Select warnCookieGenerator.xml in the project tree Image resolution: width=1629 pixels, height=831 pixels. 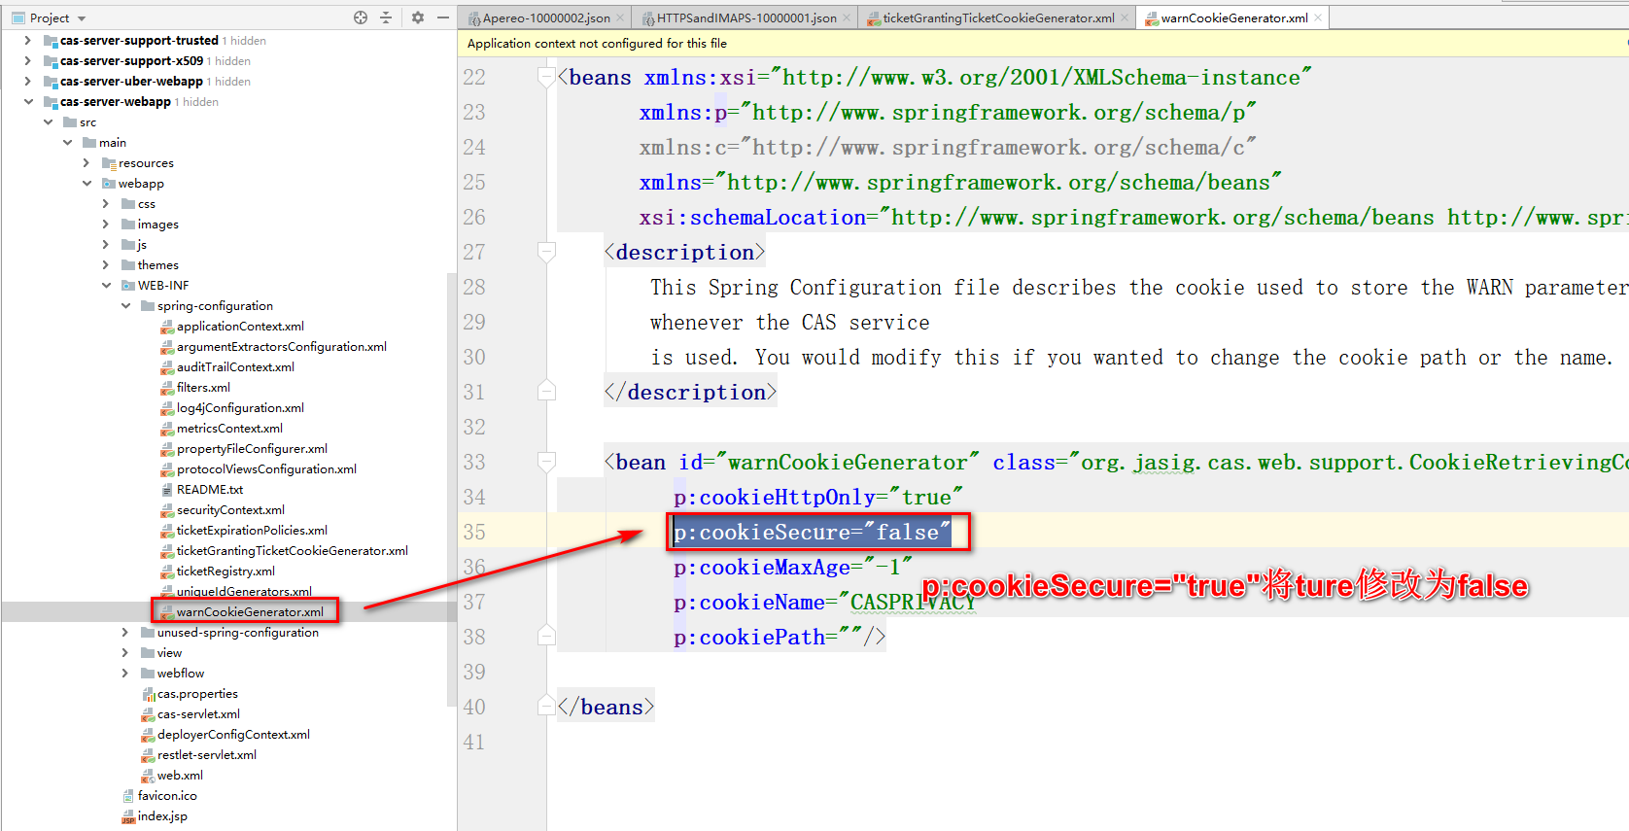250,612
